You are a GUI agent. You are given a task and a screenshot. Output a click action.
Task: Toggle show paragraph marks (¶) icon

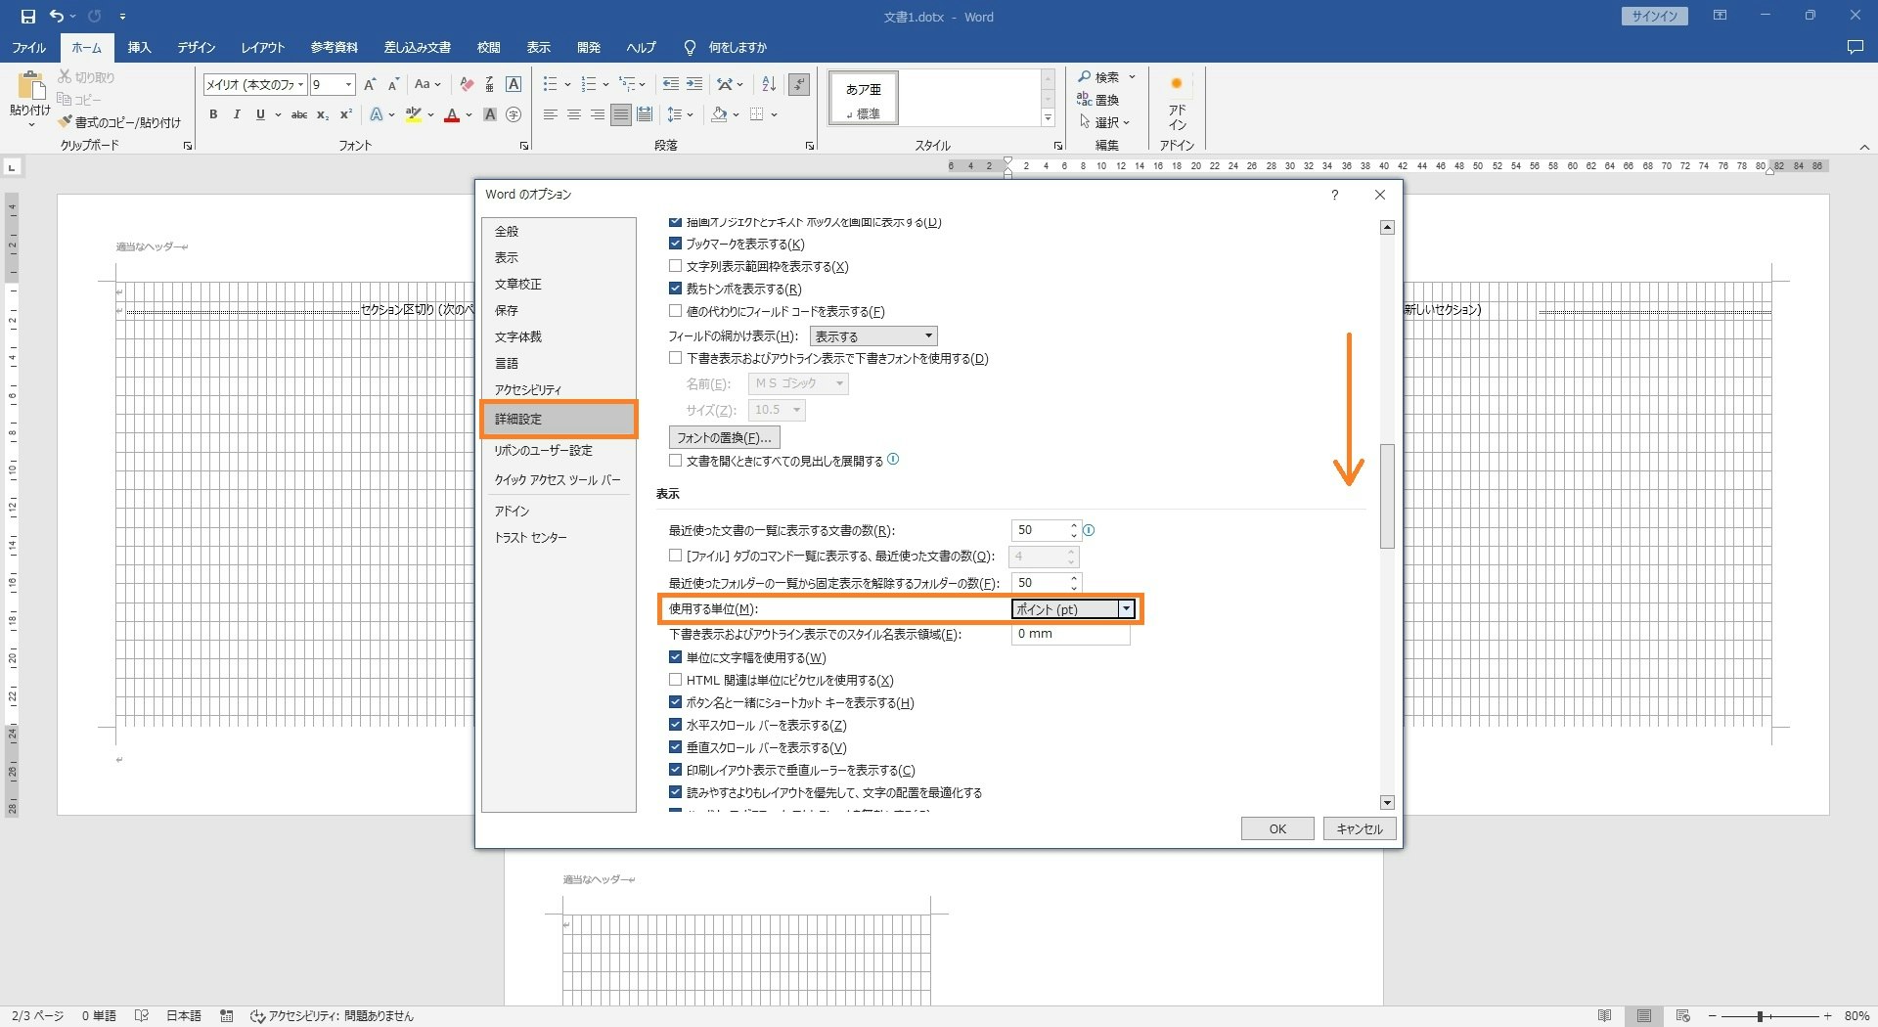click(799, 85)
